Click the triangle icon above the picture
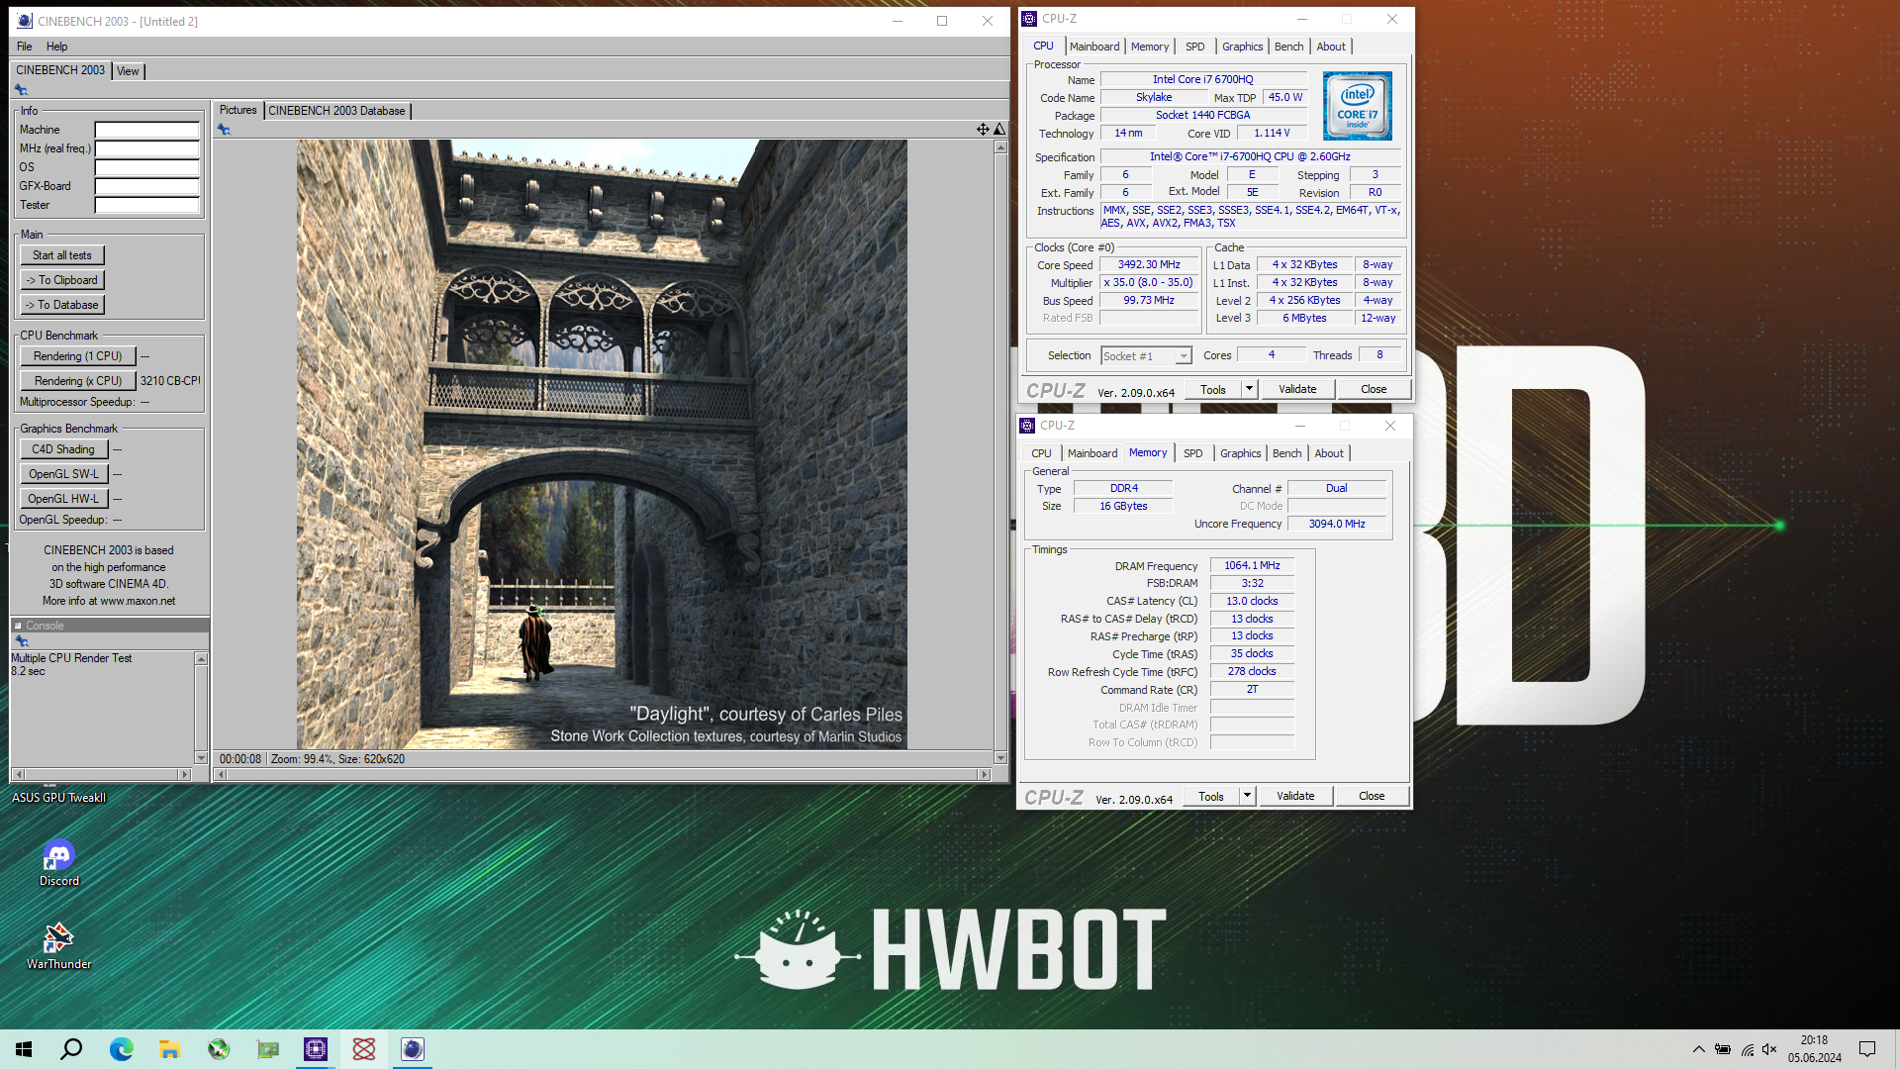The width and height of the screenshot is (1900, 1069). point(999,130)
